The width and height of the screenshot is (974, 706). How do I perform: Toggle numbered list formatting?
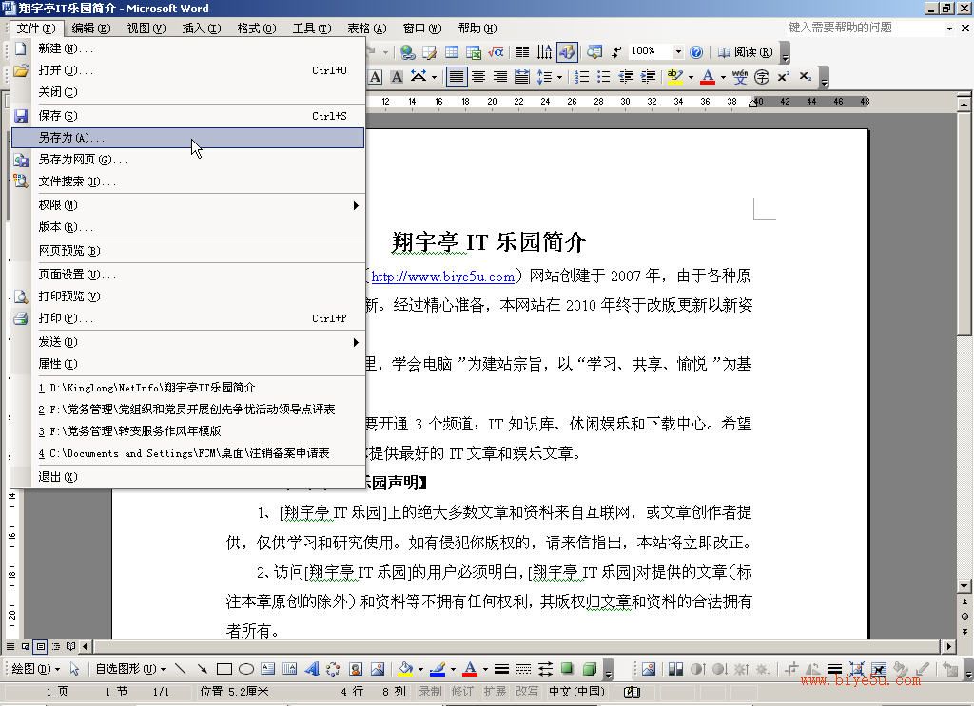pyautogui.click(x=583, y=76)
